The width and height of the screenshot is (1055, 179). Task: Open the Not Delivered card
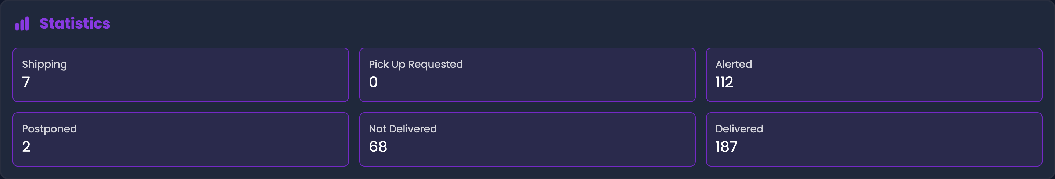pyautogui.click(x=527, y=139)
